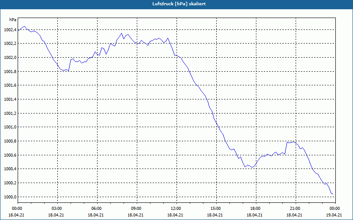The width and height of the screenshot is (353, 220).
Task: Click the 18.04.21 date below 03:00
Action: [x=56, y=215]
